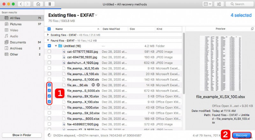Viewport: 255px width, 140px height.
Task: Go forward with the right chevron button
Action: [27, 4]
